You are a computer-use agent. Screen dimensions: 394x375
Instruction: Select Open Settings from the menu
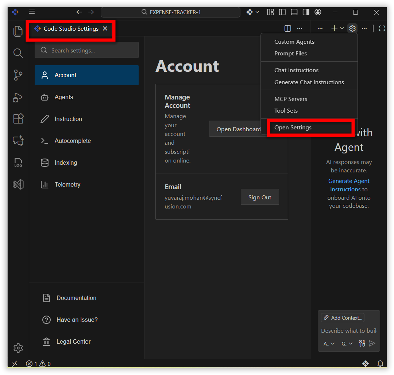[x=293, y=128]
